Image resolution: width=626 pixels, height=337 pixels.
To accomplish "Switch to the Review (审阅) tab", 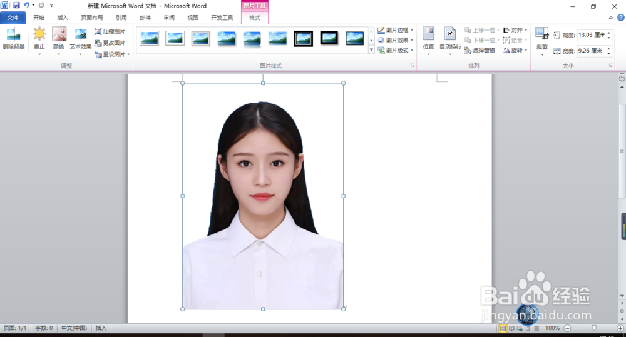I will (x=169, y=18).
